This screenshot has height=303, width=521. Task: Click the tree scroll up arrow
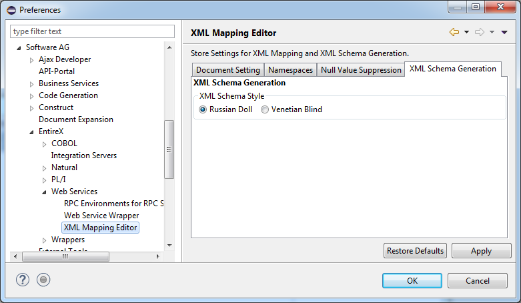[x=169, y=47]
